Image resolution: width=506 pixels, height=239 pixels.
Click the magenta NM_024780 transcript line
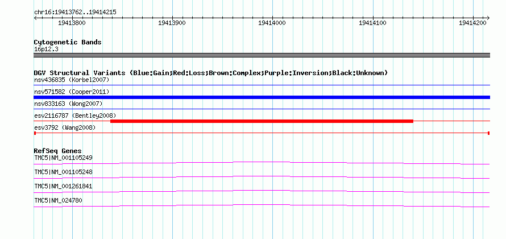click(262, 205)
